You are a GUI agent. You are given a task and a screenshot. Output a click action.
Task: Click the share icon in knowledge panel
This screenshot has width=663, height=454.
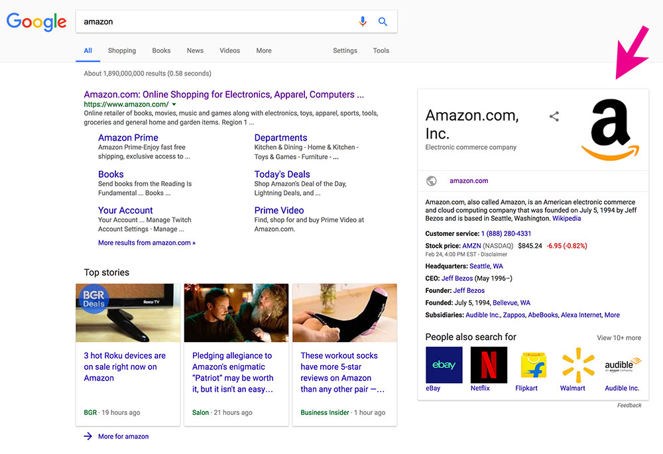click(x=554, y=117)
